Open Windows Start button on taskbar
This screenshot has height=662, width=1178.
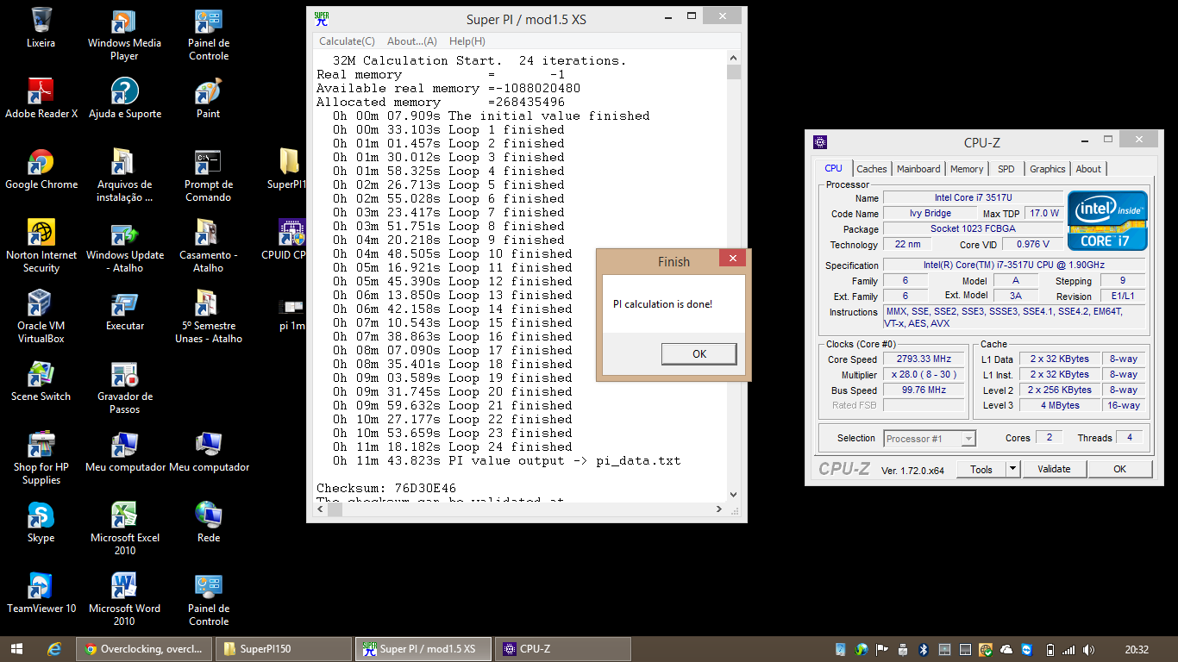16,649
